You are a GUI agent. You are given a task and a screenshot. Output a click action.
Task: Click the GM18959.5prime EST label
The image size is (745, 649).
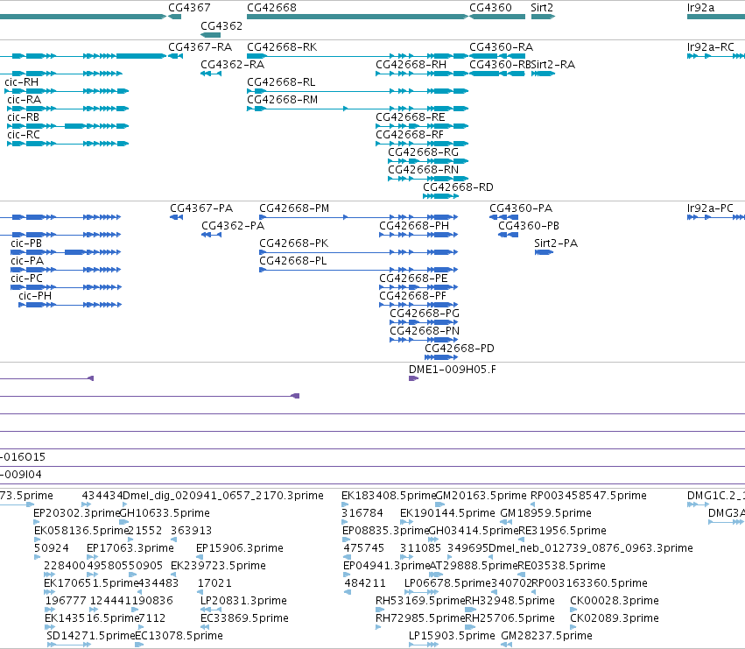[546, 513]
